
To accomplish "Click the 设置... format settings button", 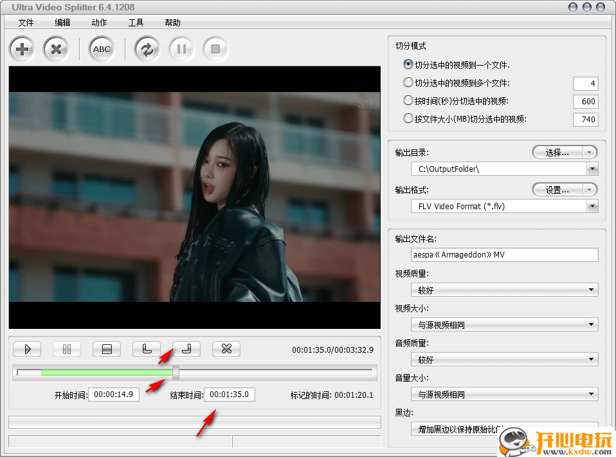I will [x=557, y=190].
